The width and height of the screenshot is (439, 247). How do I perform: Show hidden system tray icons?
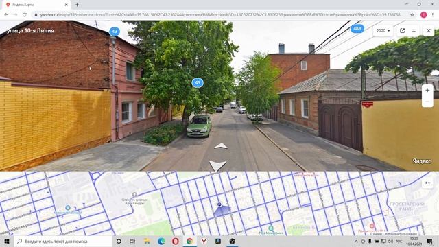356,241
